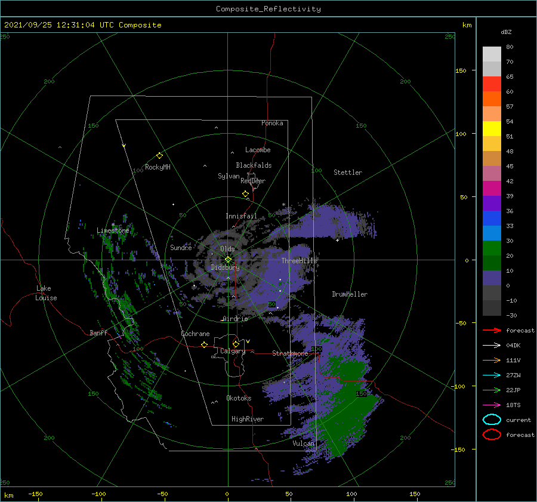Screen dimensions: 537x502
Task: Click the Limestone label
Action: [x=113, y=230]
